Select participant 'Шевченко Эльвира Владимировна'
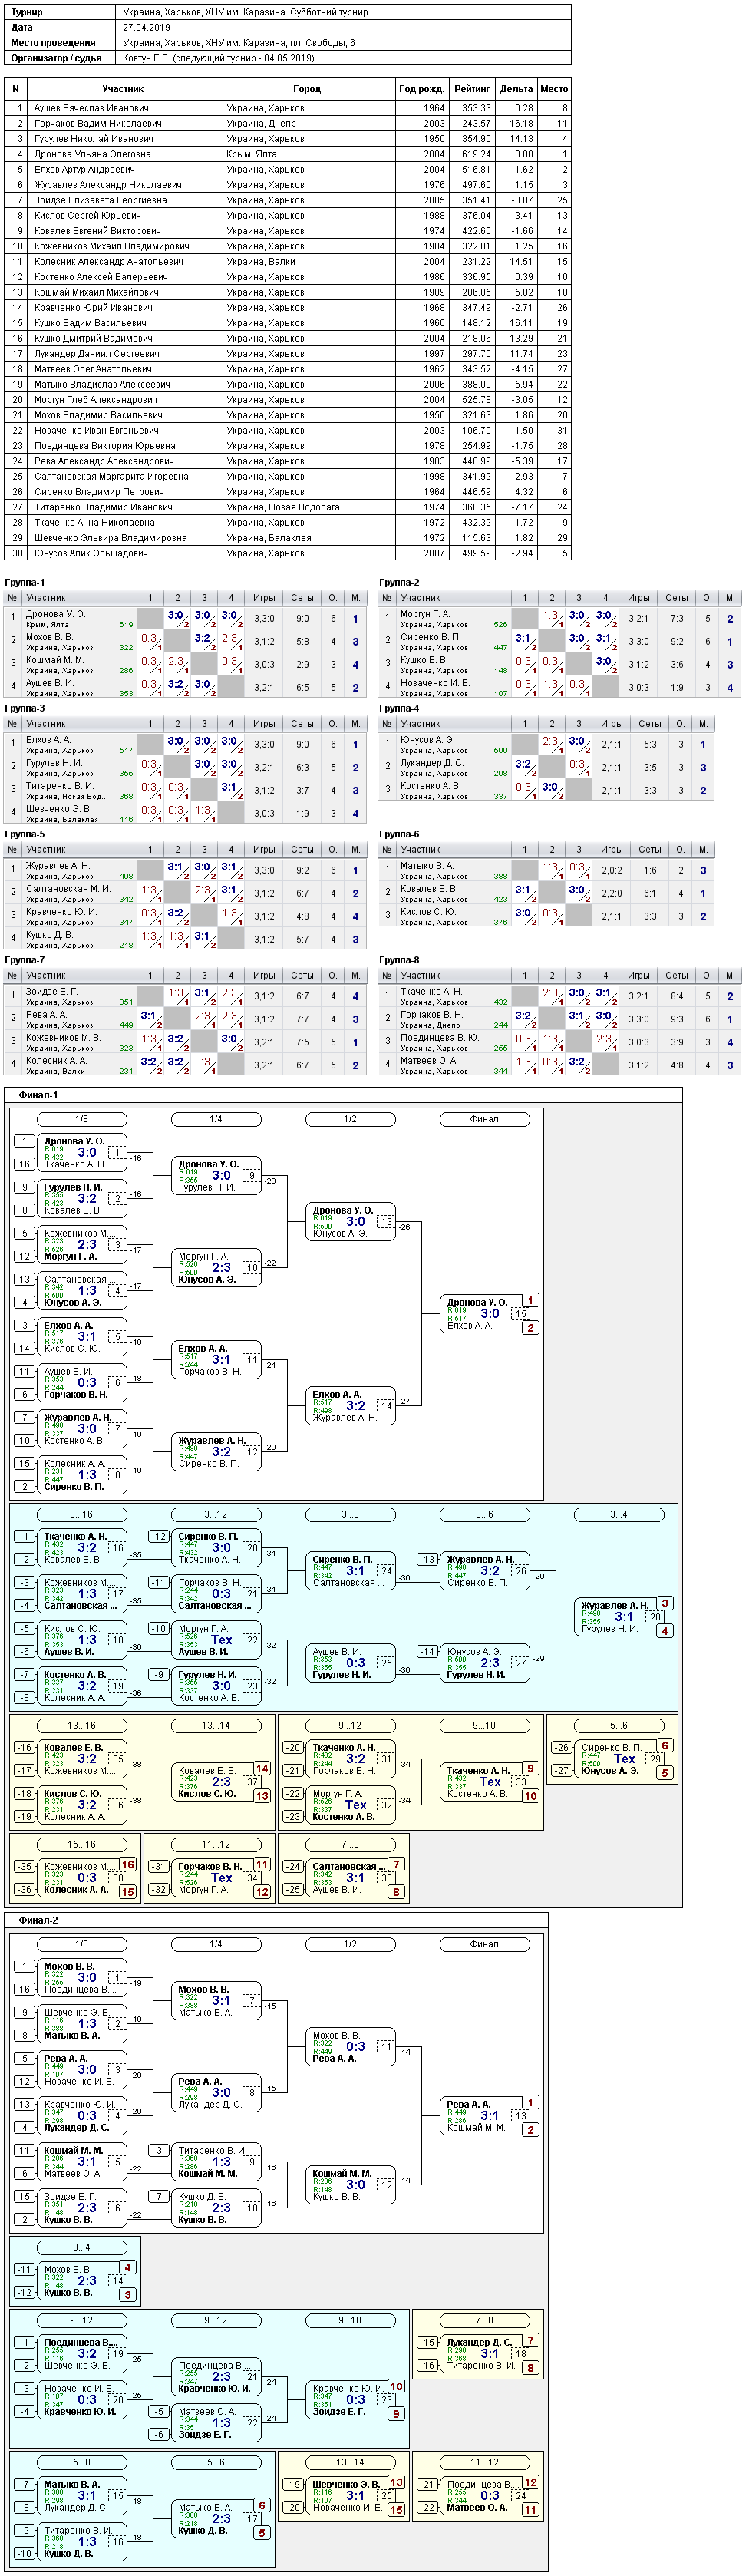This screenshot has height=2576, width=749. click(x=110, y=538)
